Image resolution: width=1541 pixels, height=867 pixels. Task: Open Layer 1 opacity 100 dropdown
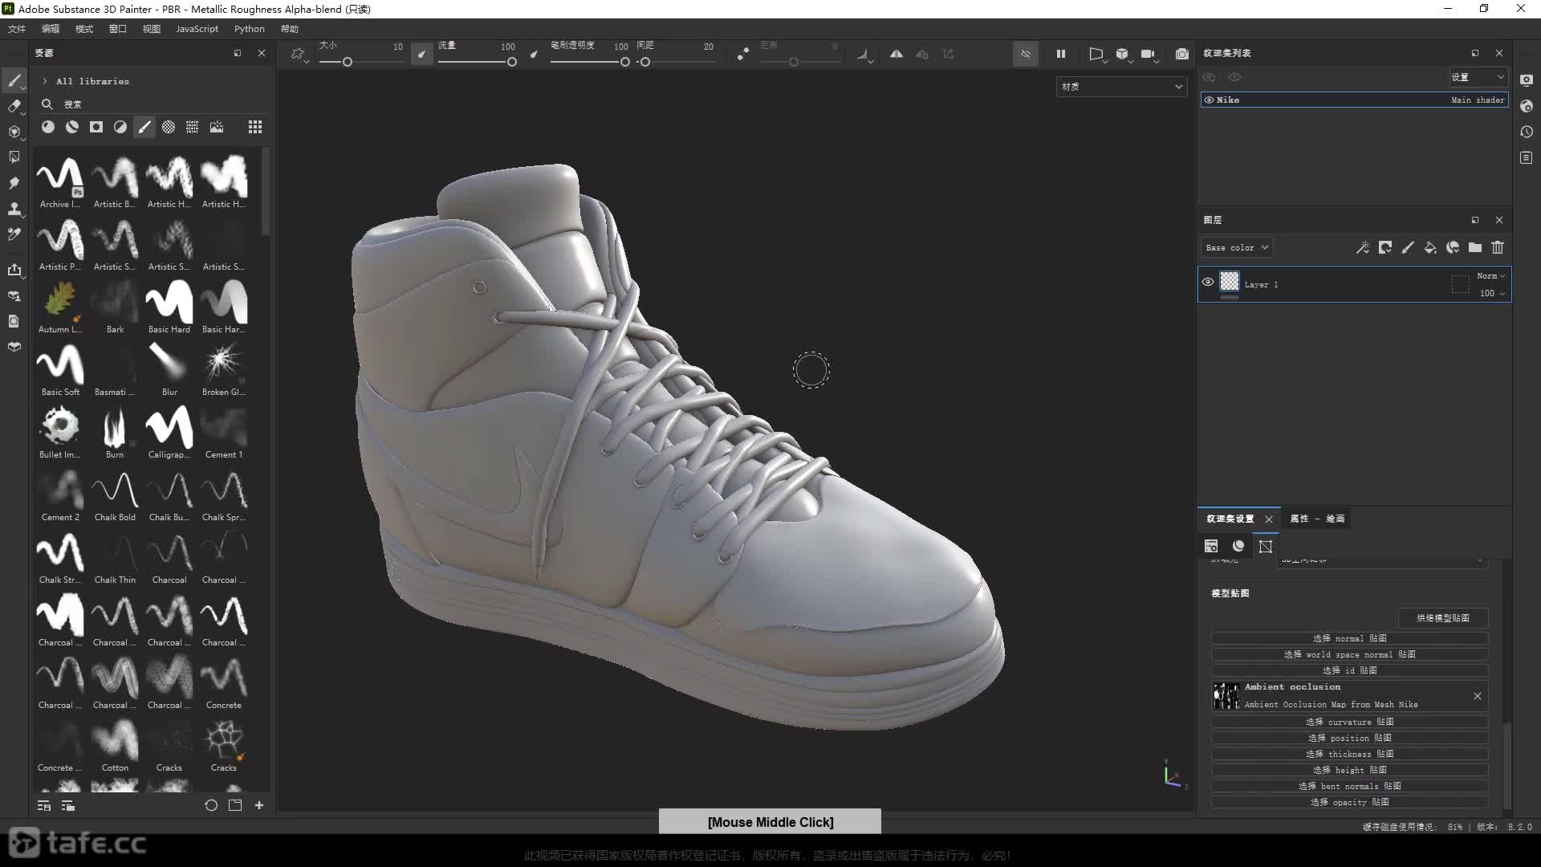1492,293
